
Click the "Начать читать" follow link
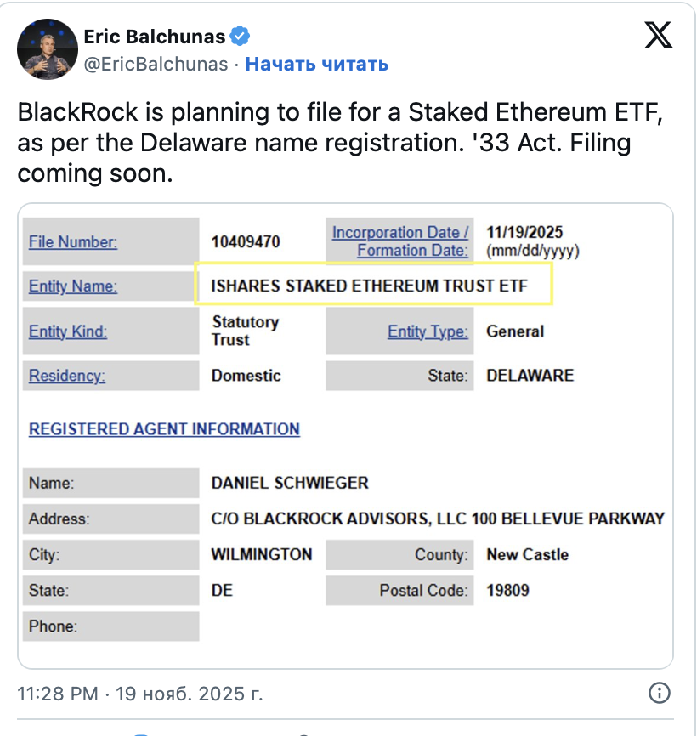(x=316, y=64)
